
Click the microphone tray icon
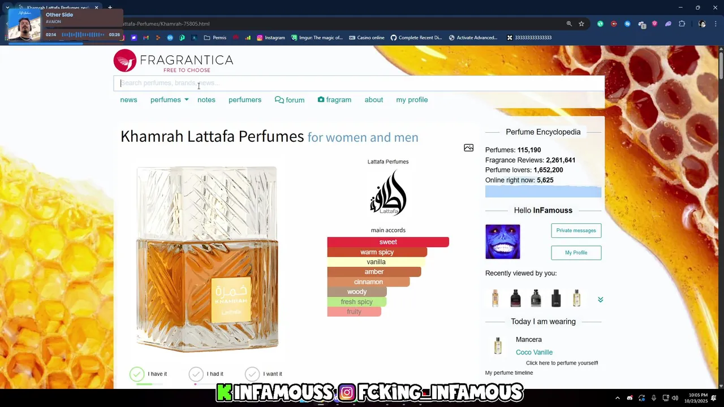coord(653,398)
